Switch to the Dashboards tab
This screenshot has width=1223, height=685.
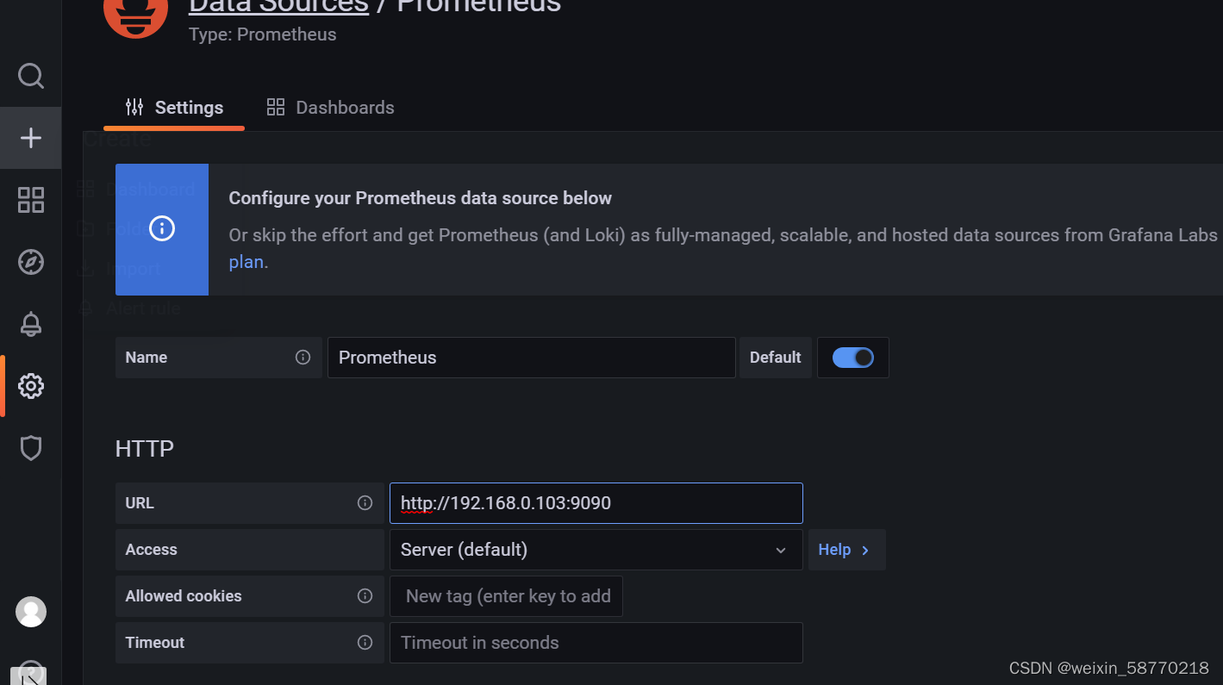pyautogui.click(x=330, y=107)
